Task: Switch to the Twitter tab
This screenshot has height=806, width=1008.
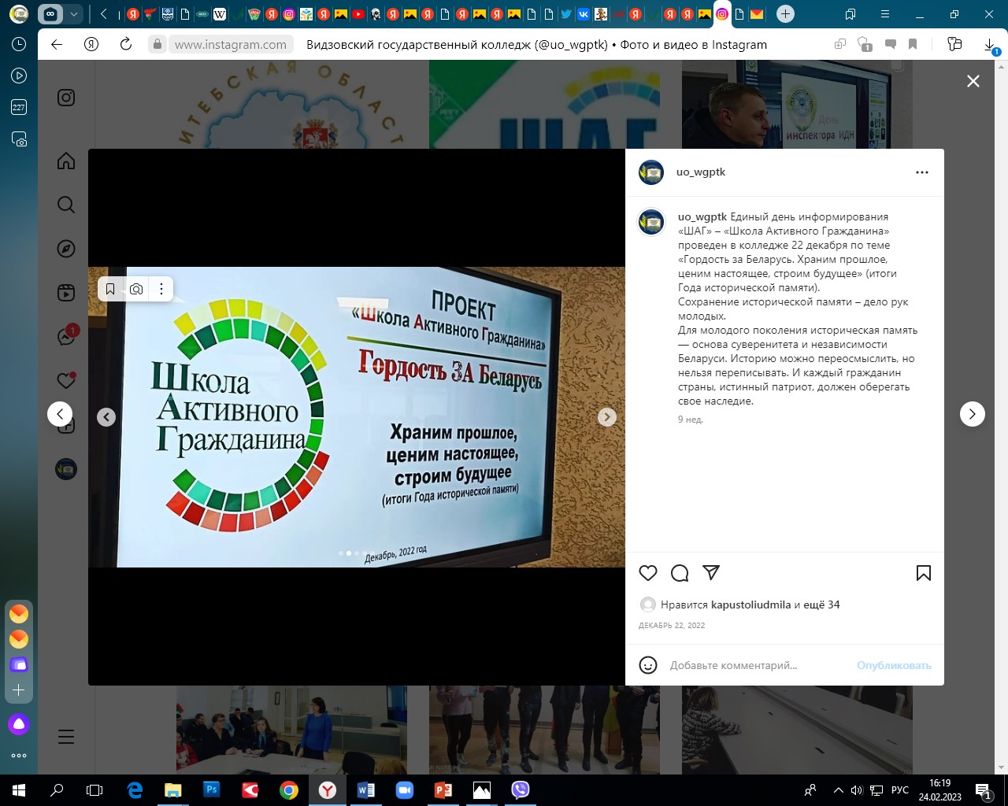Action: 566,14
